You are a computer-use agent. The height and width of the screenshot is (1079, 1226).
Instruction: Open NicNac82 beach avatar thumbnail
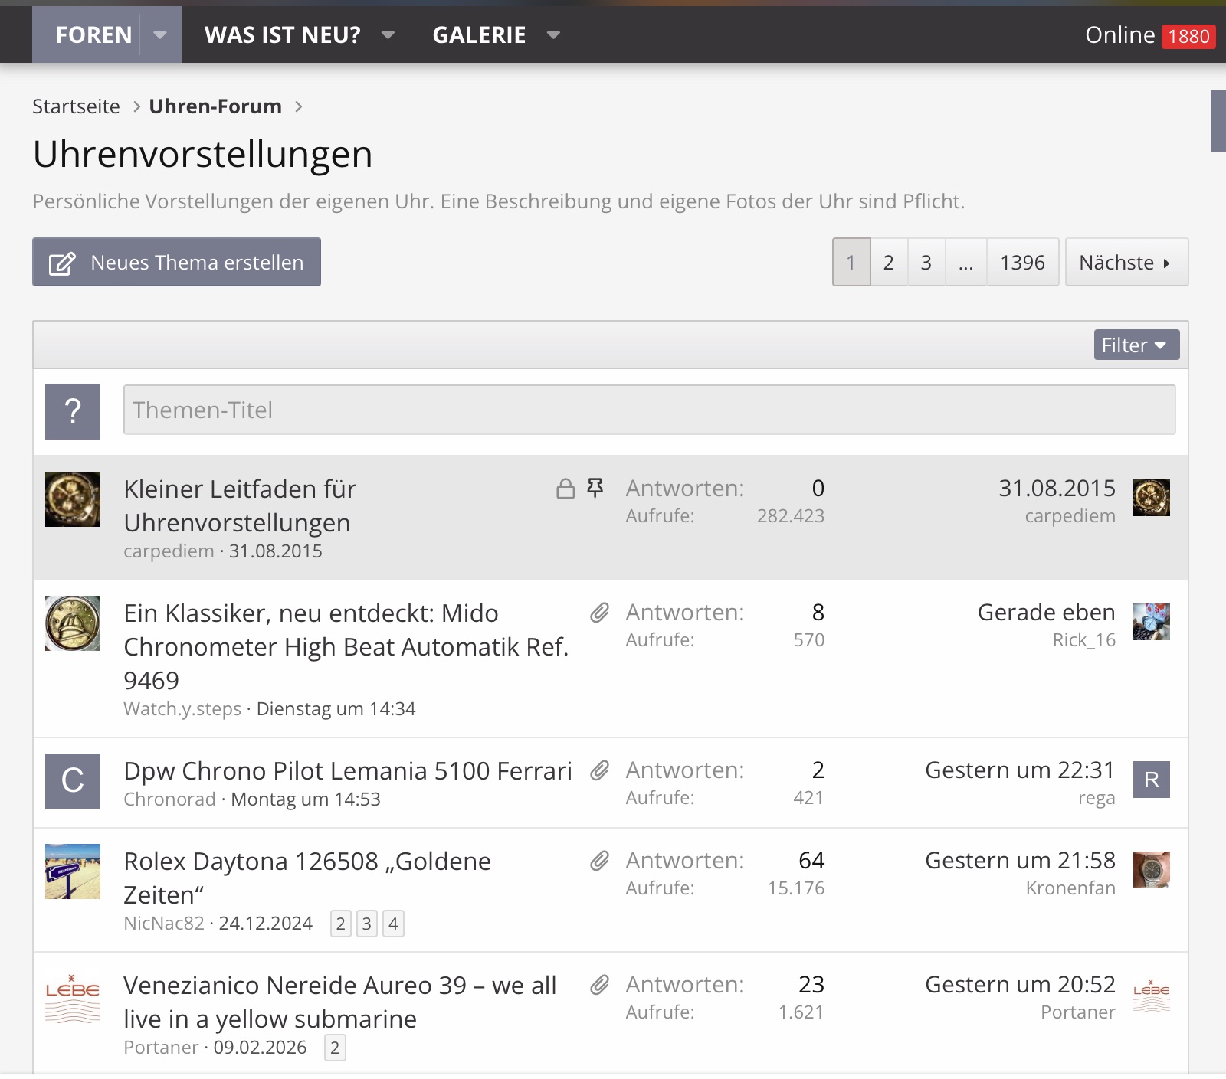tap(73, 871)
